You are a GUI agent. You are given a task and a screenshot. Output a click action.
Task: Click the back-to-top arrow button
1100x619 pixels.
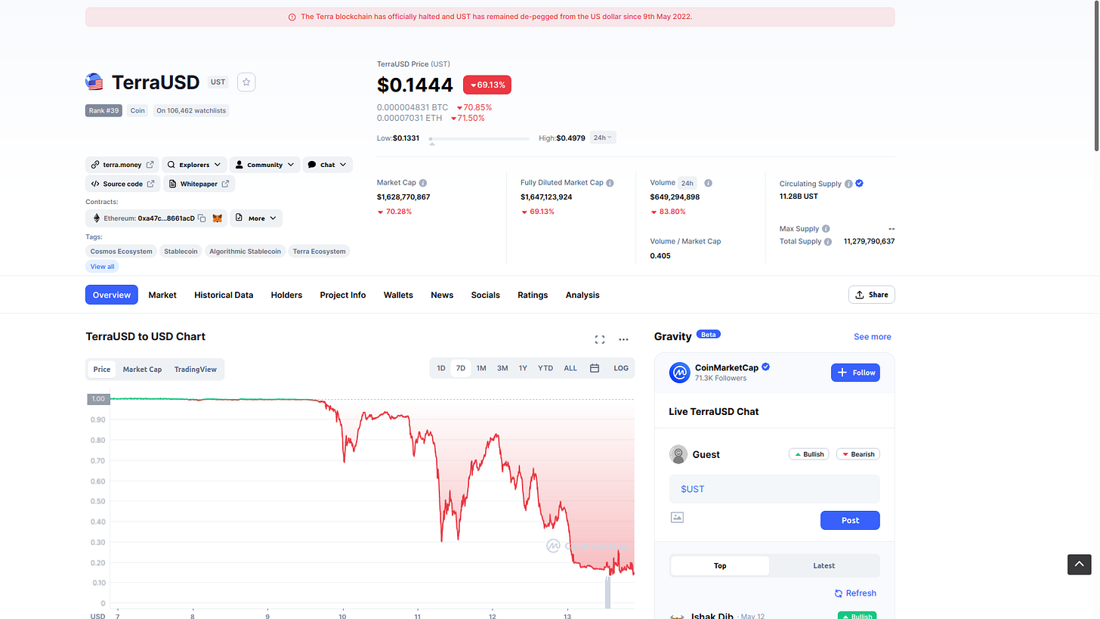(1079, 564)
